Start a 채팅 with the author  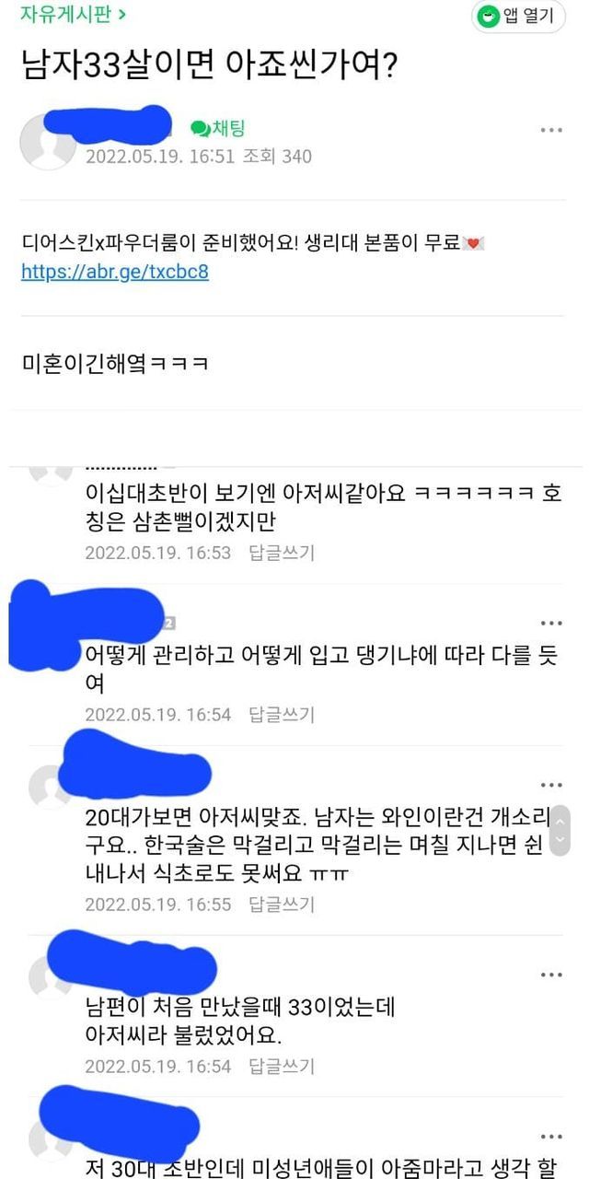[217, 129]
